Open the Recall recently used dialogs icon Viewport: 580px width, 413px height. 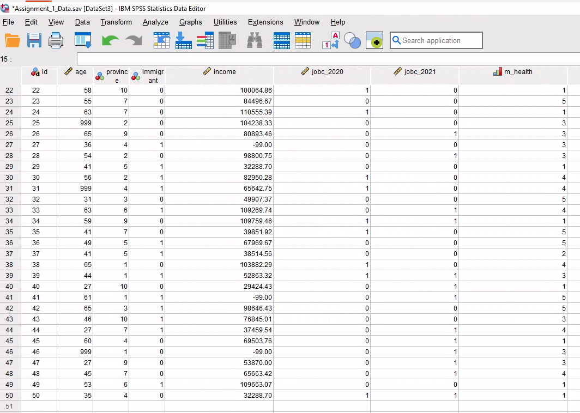tap(83, 41)
